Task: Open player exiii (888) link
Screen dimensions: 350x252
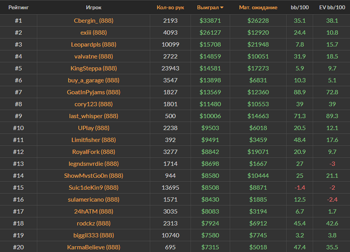Action: [93, 32]
